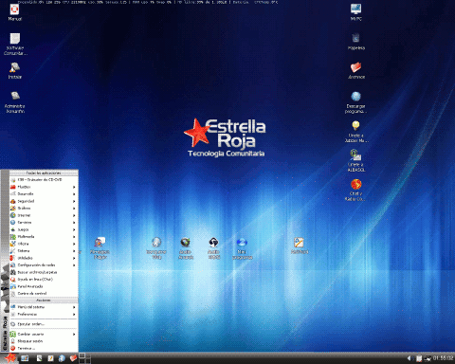Open K3B CD-DVD burner menu entry
The height and width of the screenshot is (364, 455).
click(x=44, y=180)
